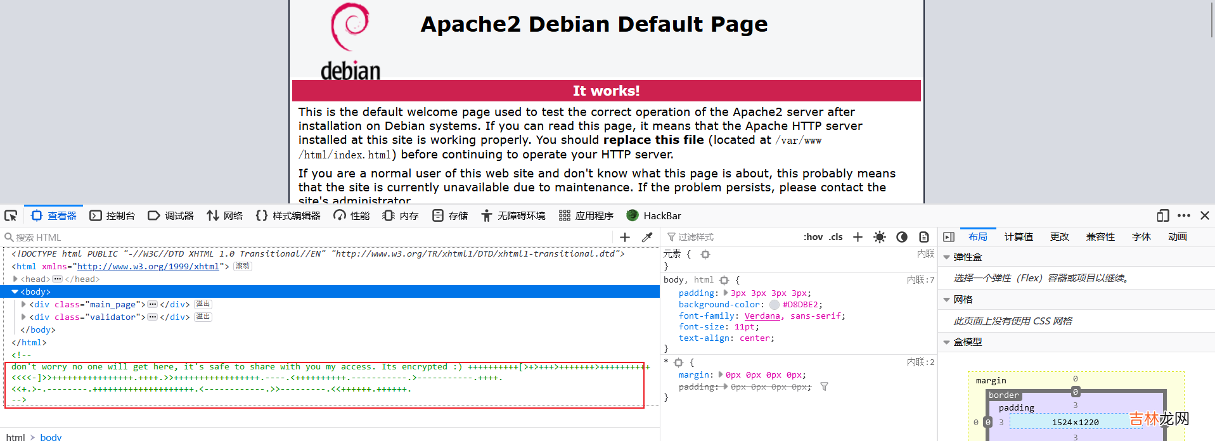The image size is (1215, 441).
Task: Collapse the 盒模型 section
Action: tap(947, 342)
